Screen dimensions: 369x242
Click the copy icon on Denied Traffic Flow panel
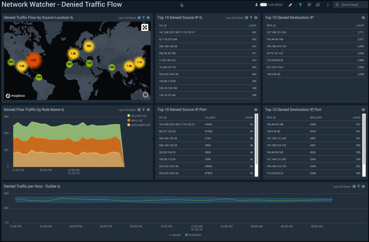(x=139, y=17)
